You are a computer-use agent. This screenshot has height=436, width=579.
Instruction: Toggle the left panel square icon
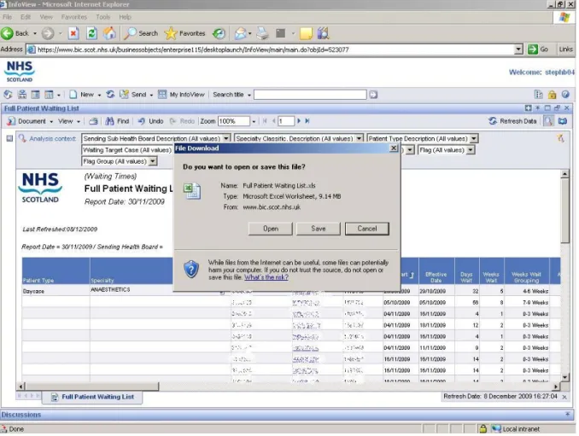coord(9,138)
